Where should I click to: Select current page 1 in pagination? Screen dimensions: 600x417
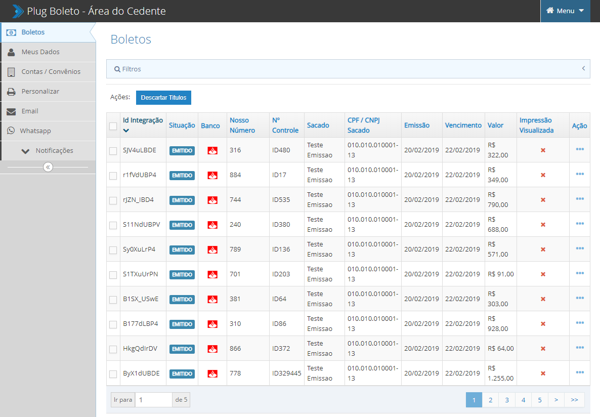[x=474, y=400]
